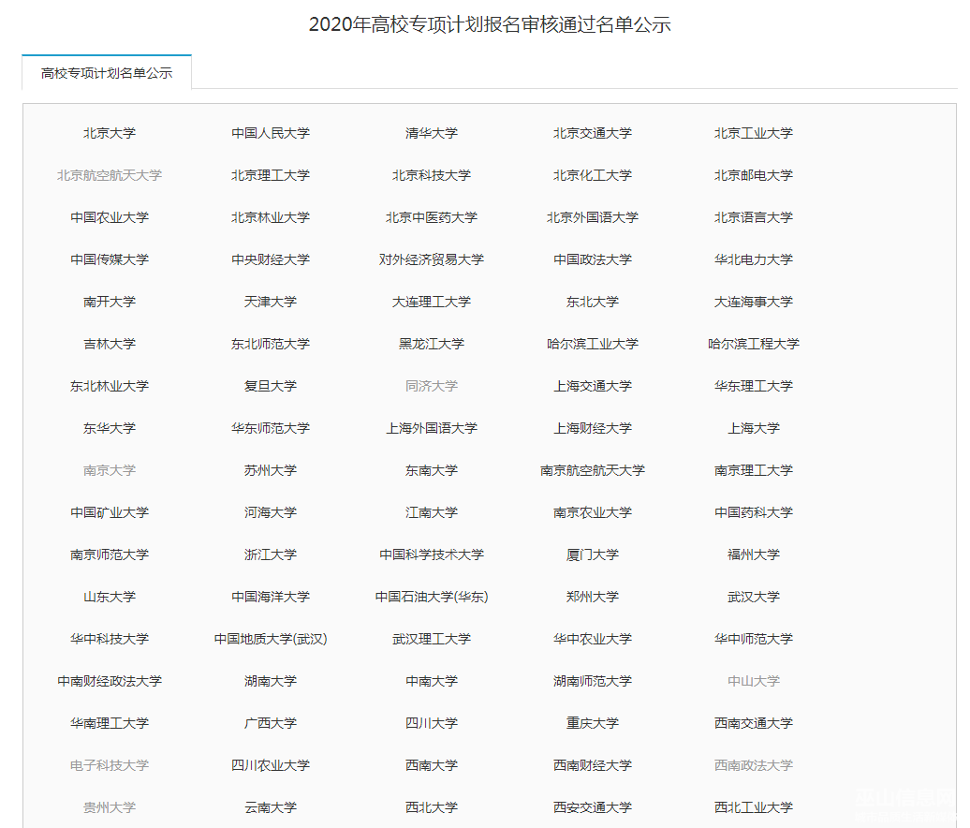Open 东华大学 link

tap(110, 428)
